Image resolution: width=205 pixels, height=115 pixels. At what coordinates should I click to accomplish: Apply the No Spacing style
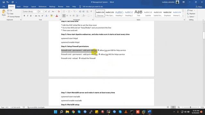click(x=110, y=13)
